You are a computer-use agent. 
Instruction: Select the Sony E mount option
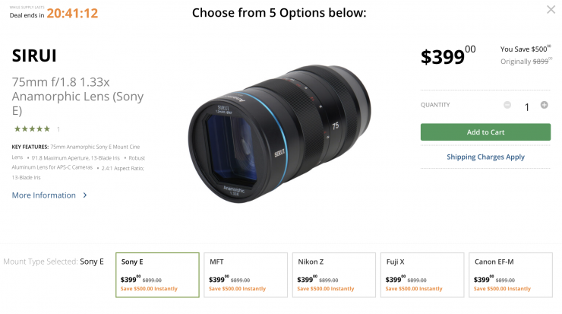(157, 274)
